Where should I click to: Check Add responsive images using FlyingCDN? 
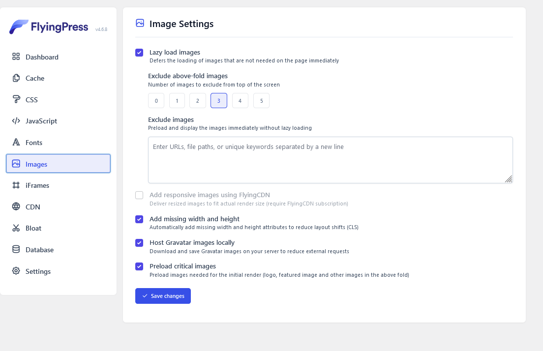coord(139,195)
